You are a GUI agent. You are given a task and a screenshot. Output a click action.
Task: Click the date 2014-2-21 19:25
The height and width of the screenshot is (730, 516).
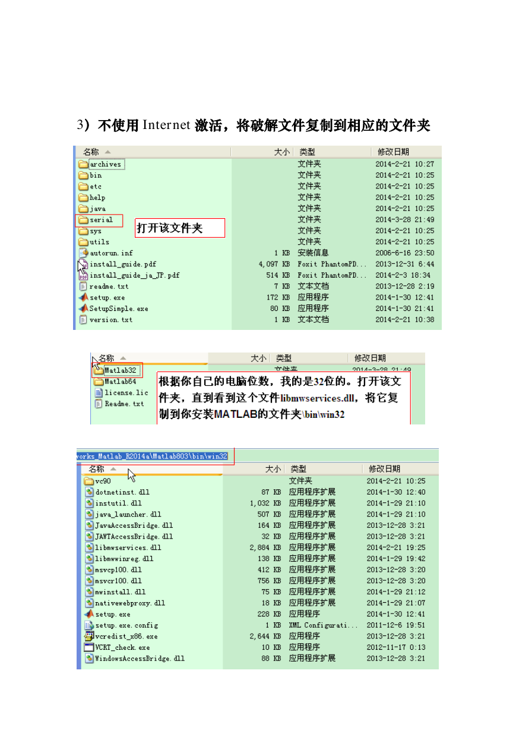coord(396,547)
